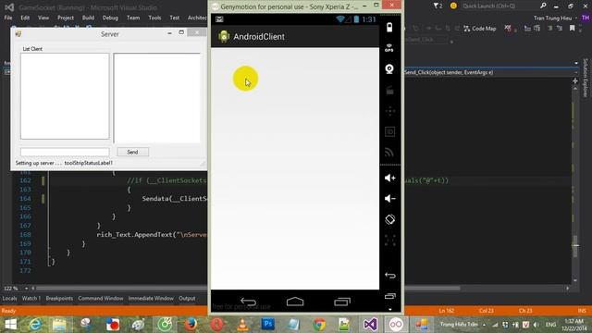Viewport: 592px width, 333px height.
Task: Click the Ln 162 status bar entry
Action: 446,311
